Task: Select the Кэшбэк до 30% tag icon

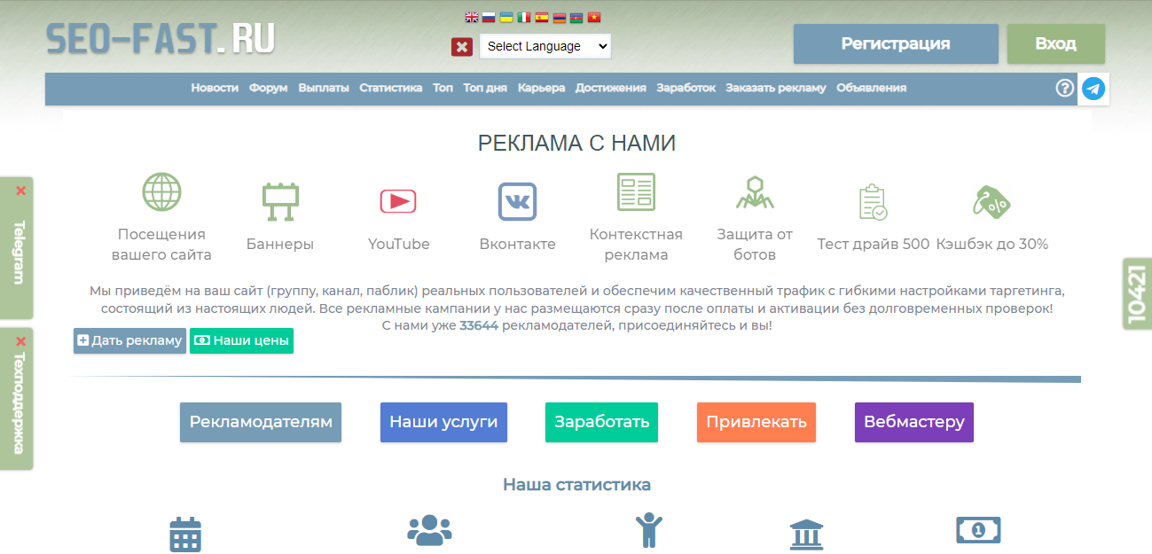Action: click(x=991, y=201)
